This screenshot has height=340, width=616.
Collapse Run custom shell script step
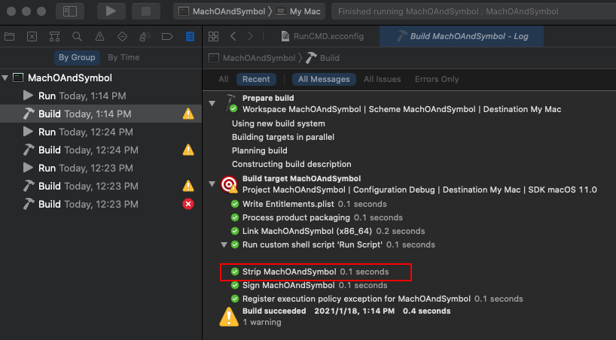(224, 245)
